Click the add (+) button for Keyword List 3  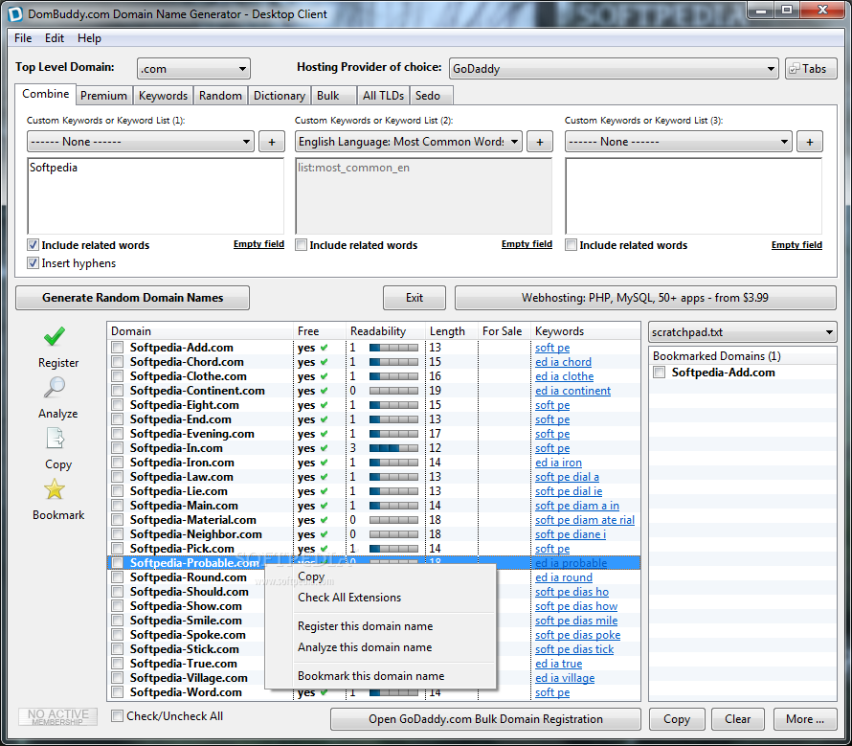810,142
